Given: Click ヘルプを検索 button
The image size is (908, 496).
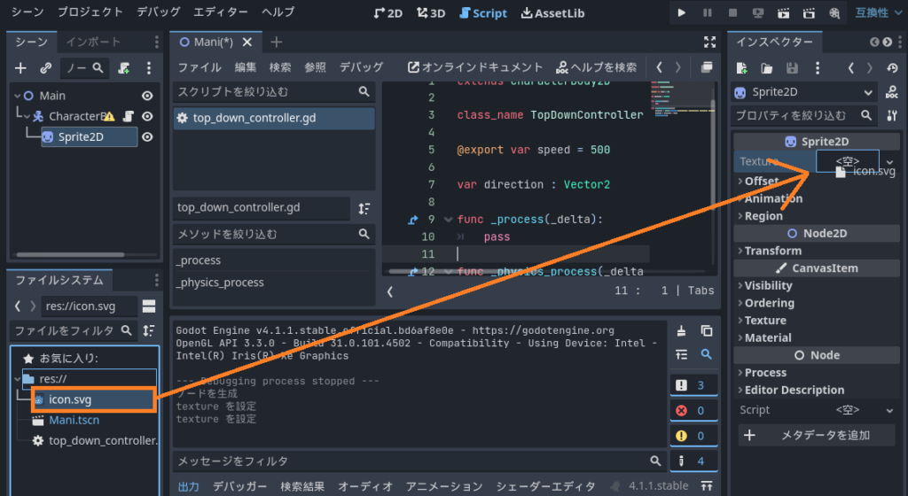Looking at the screenshot, I should pyautogui.click(x=596, y=67).
